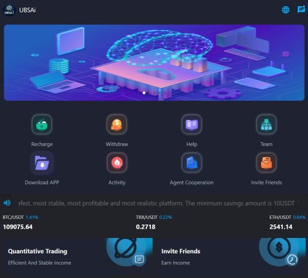Open the Agent Cooperation building icon
Screen dimensions: 308x278
(x=192, y=163)
